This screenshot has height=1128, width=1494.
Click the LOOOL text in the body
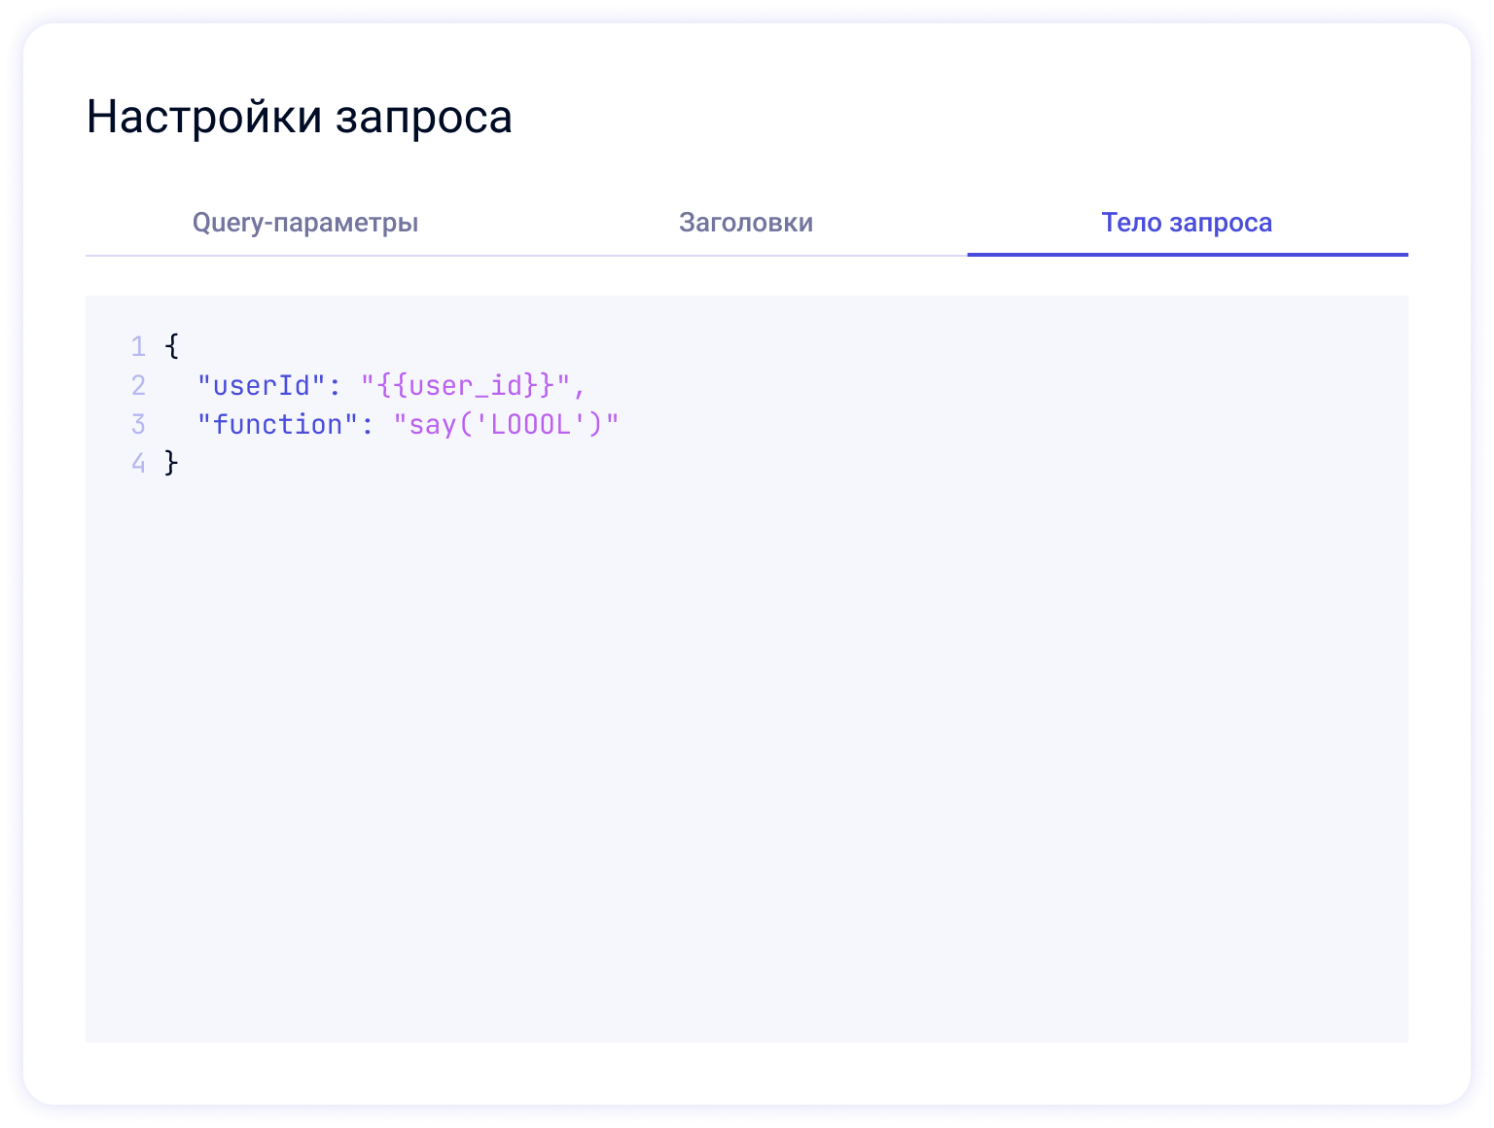[x=530, y=425]
